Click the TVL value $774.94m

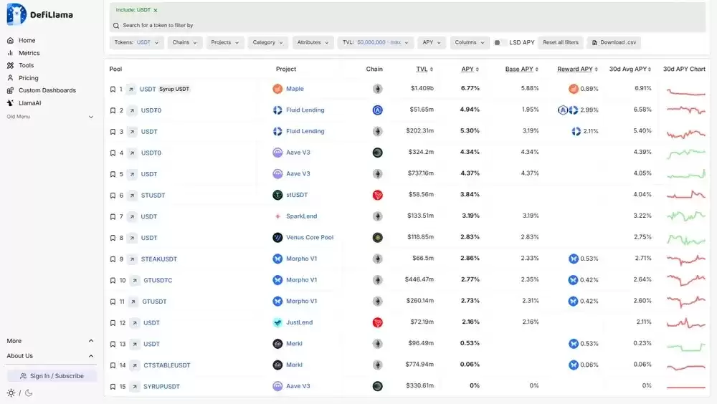coord(419,364)
